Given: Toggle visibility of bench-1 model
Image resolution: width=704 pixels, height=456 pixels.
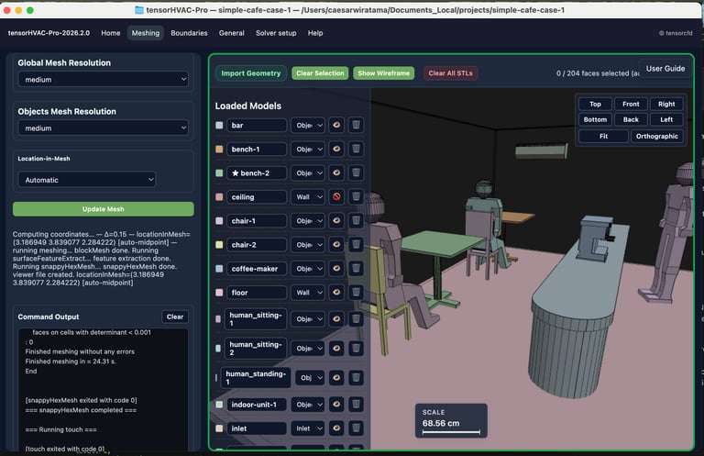Looking at the screenshot, I should [x=336, y=149].
